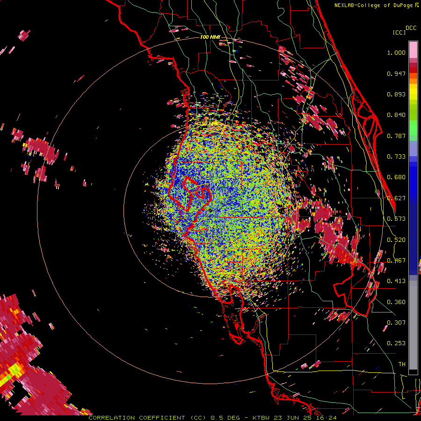The image size is (421, 421).
Task: Click the DCC product label above color bar
Action: 411,28
